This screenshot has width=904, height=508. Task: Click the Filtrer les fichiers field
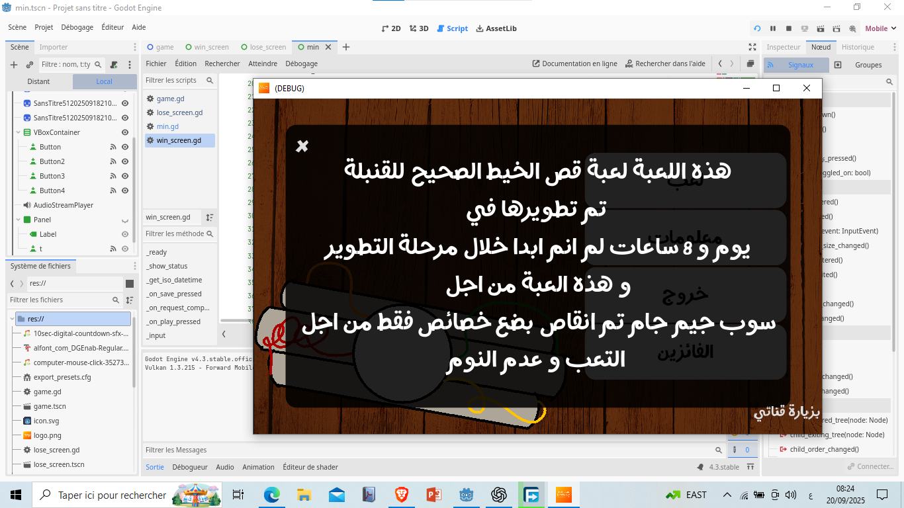click(x=65, y=300)
